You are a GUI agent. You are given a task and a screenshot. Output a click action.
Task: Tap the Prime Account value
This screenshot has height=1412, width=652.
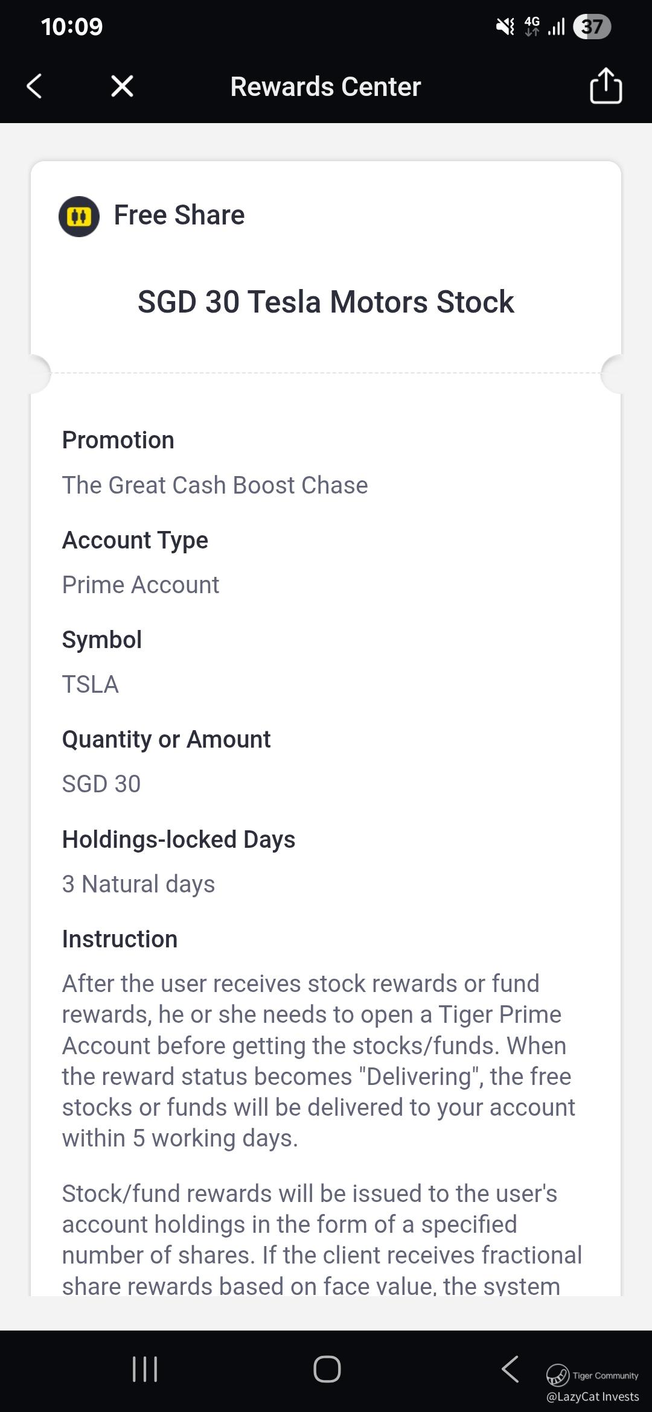(141, 585)
